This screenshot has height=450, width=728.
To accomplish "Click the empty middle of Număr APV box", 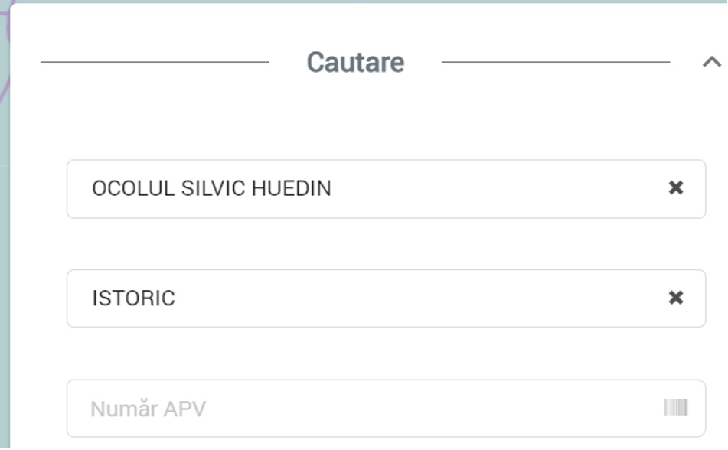I will point(432,408).
